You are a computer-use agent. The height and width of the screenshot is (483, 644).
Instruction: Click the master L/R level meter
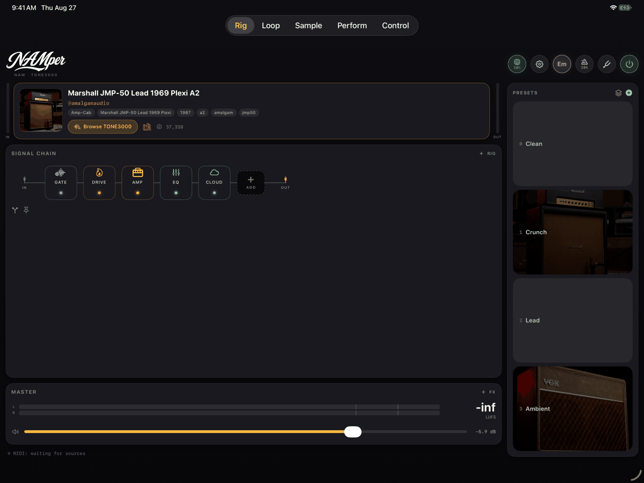coord(229,410)
